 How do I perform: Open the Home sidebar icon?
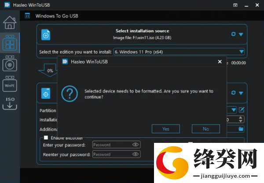[x=10, y=22]
